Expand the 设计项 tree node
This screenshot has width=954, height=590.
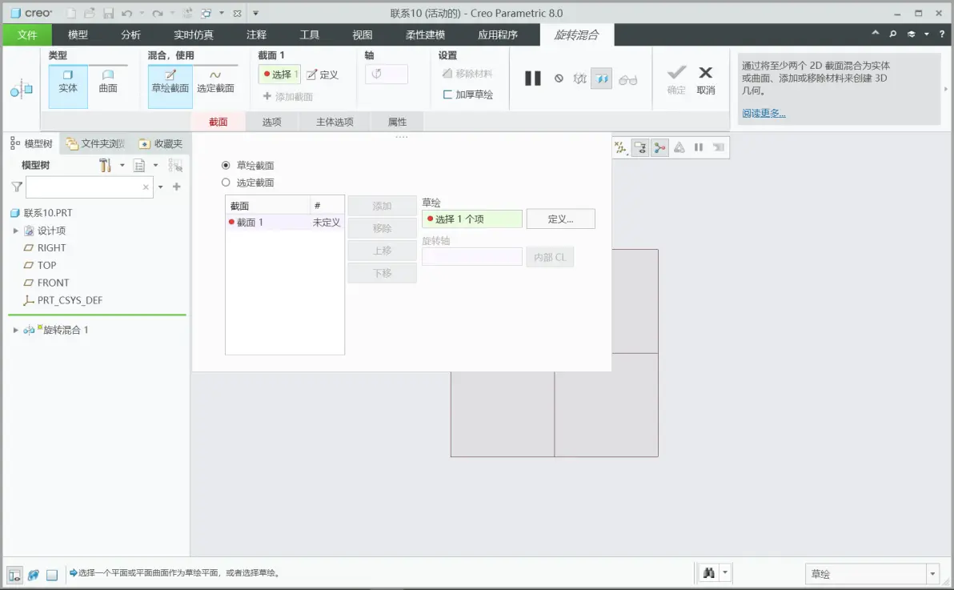(15, 231)
